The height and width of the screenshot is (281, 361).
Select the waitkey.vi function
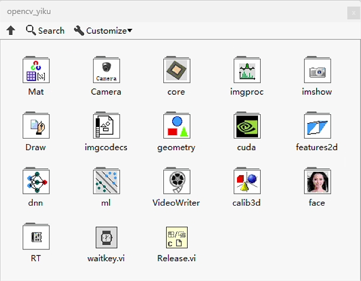coord(106,237)
